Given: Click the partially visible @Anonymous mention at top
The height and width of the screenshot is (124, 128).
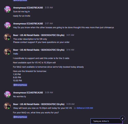Looking at the screenshot, I should click(x=20, y=1).
